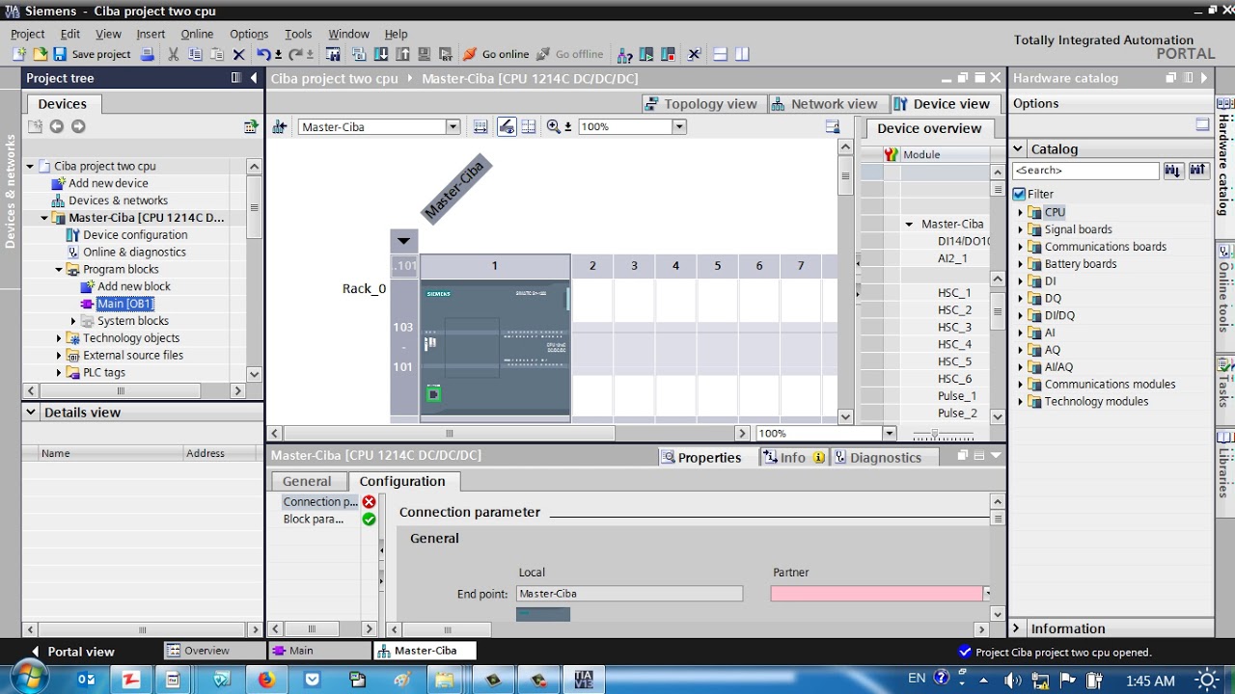Viewport: 1235px width, 694px height.
Task: Click the Delete X icon in toolbar
Action: point(238,55)
